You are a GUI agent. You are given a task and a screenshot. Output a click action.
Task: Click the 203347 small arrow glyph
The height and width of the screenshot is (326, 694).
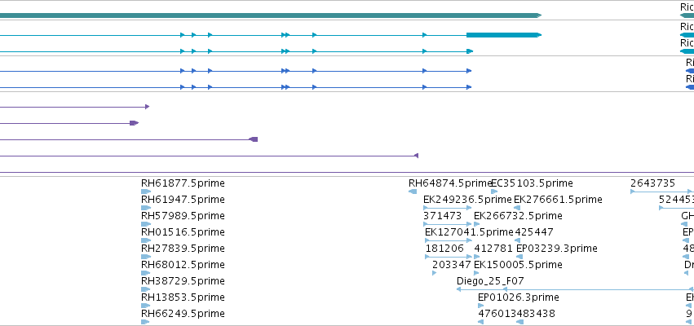pyautogui.click(x=434, y=273)
